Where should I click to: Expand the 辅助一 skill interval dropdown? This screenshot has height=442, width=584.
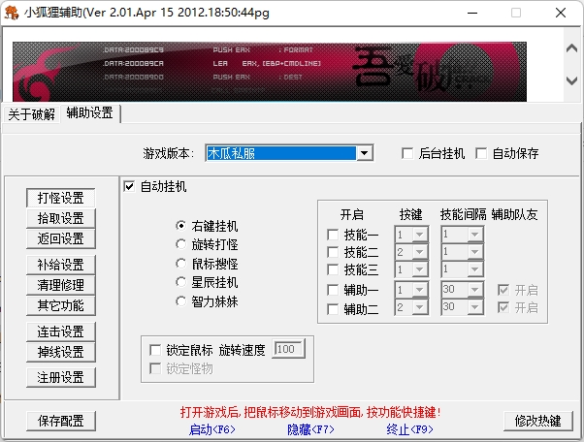pyautogui.click(x=475, y=289)
